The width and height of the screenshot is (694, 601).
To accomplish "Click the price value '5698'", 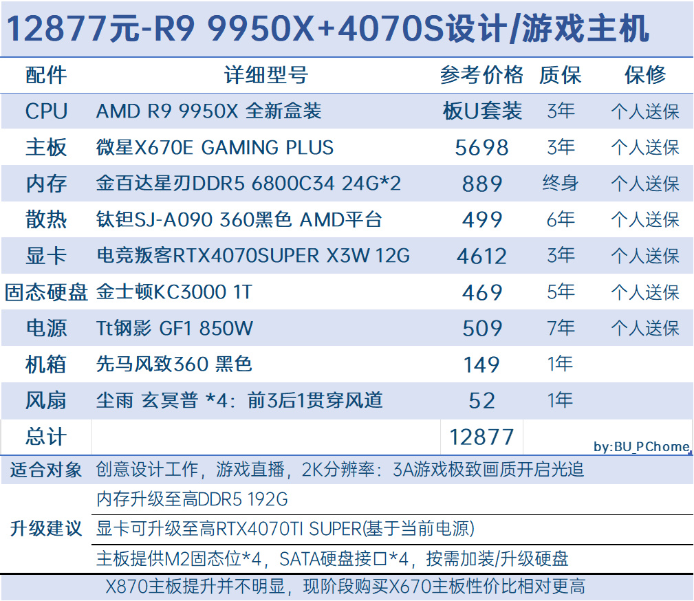I will [482, 148].
